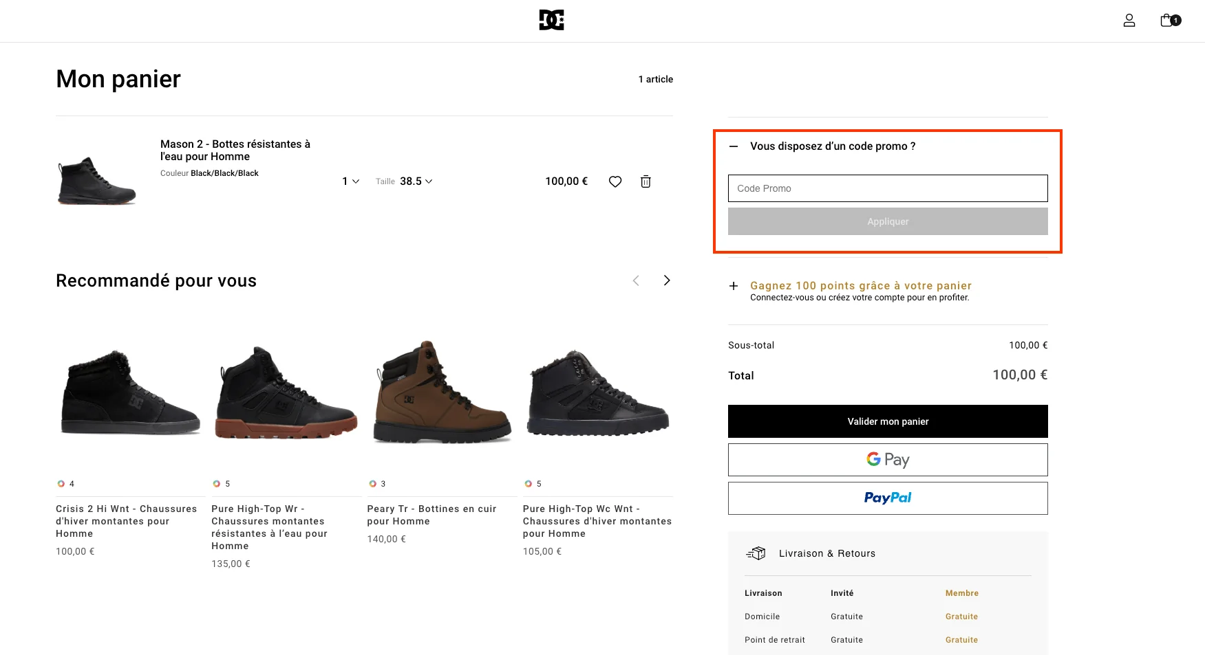The height and width of the screenshot is (655, 1205).
Task: Toggle color swatch on Pure High-Top Wr
Action: [217, 483]
